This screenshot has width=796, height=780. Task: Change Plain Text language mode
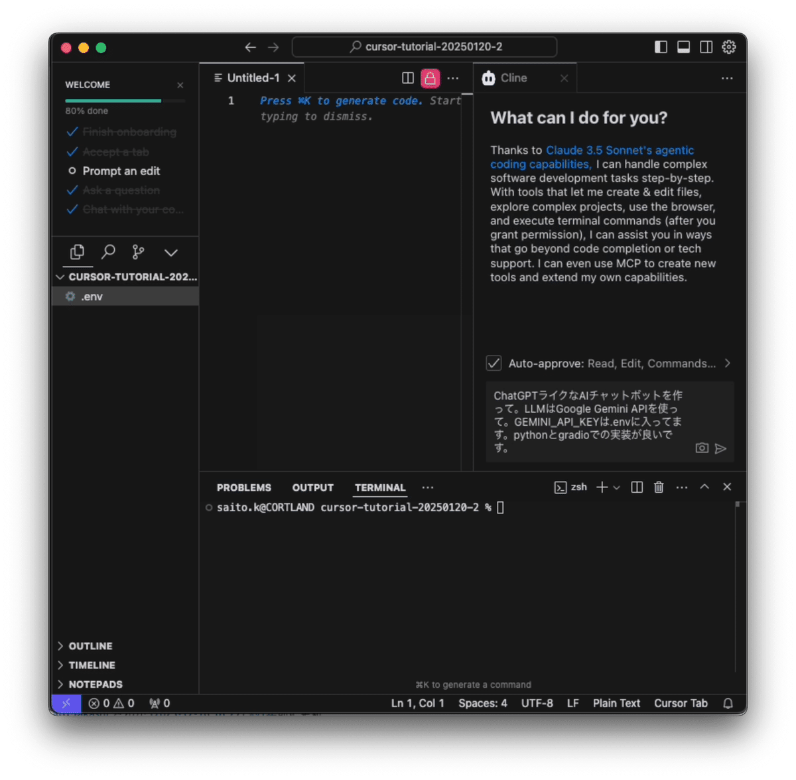pyautogui.click(x=617, y=704)
